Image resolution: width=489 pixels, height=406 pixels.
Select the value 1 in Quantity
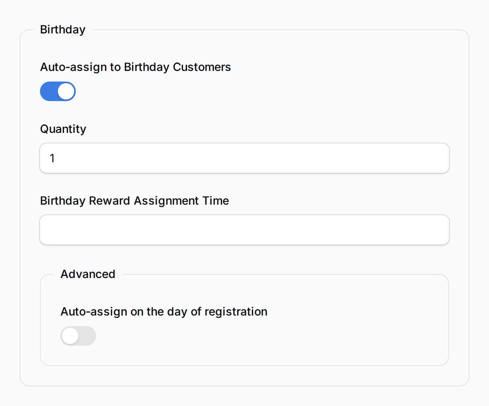[x=52, y=158]
